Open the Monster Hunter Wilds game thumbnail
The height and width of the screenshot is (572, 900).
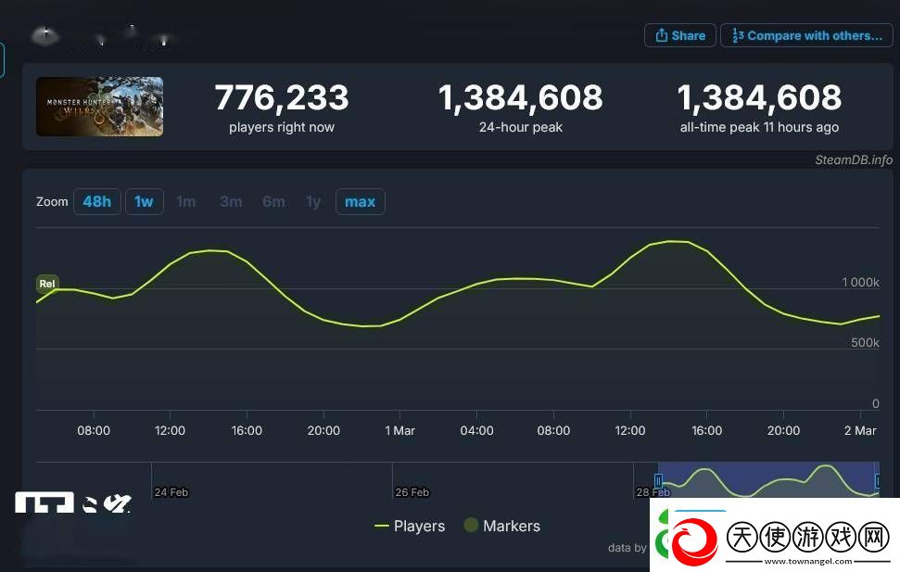(99, 107)
